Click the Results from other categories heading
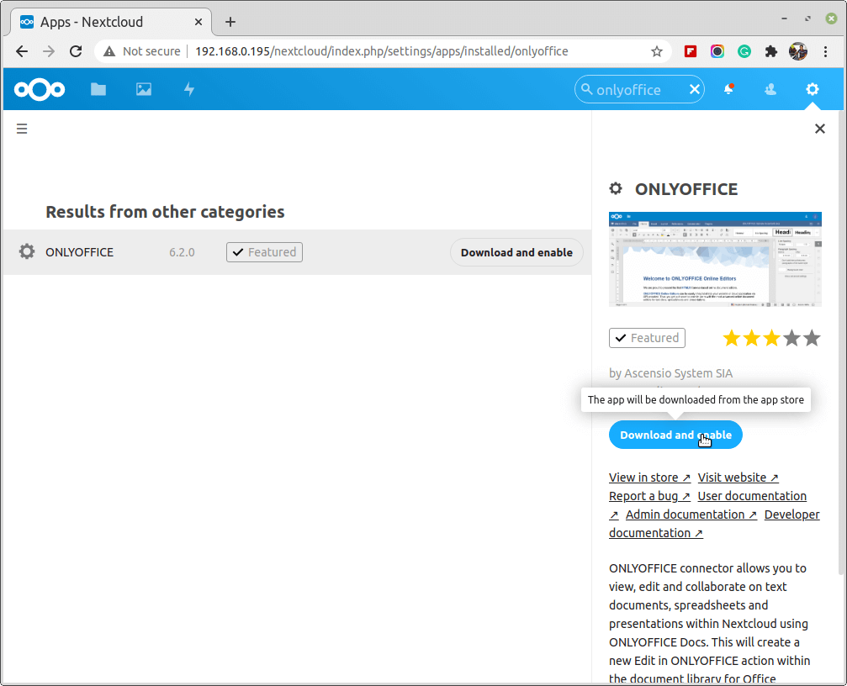The image size is (847, 686). click(165, 212)
